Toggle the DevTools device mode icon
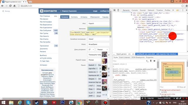 [118, 10]
